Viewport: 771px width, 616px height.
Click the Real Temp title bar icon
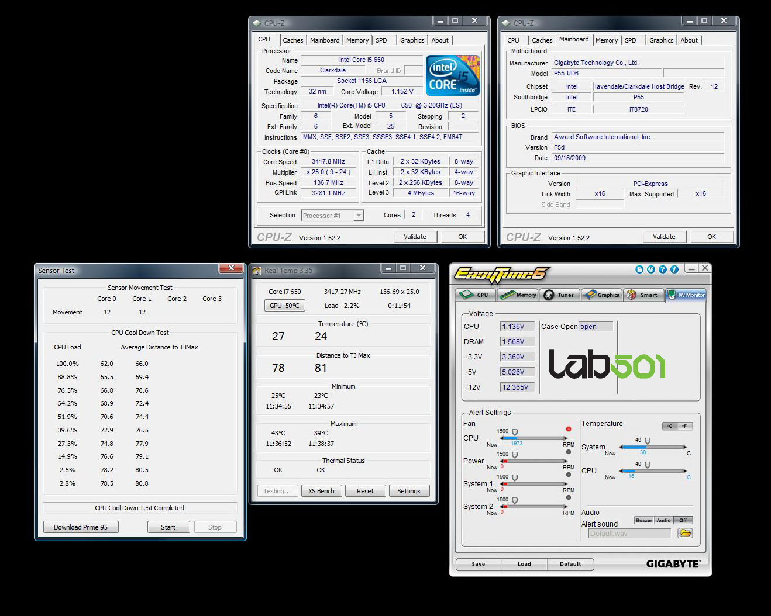coord(256,270)
